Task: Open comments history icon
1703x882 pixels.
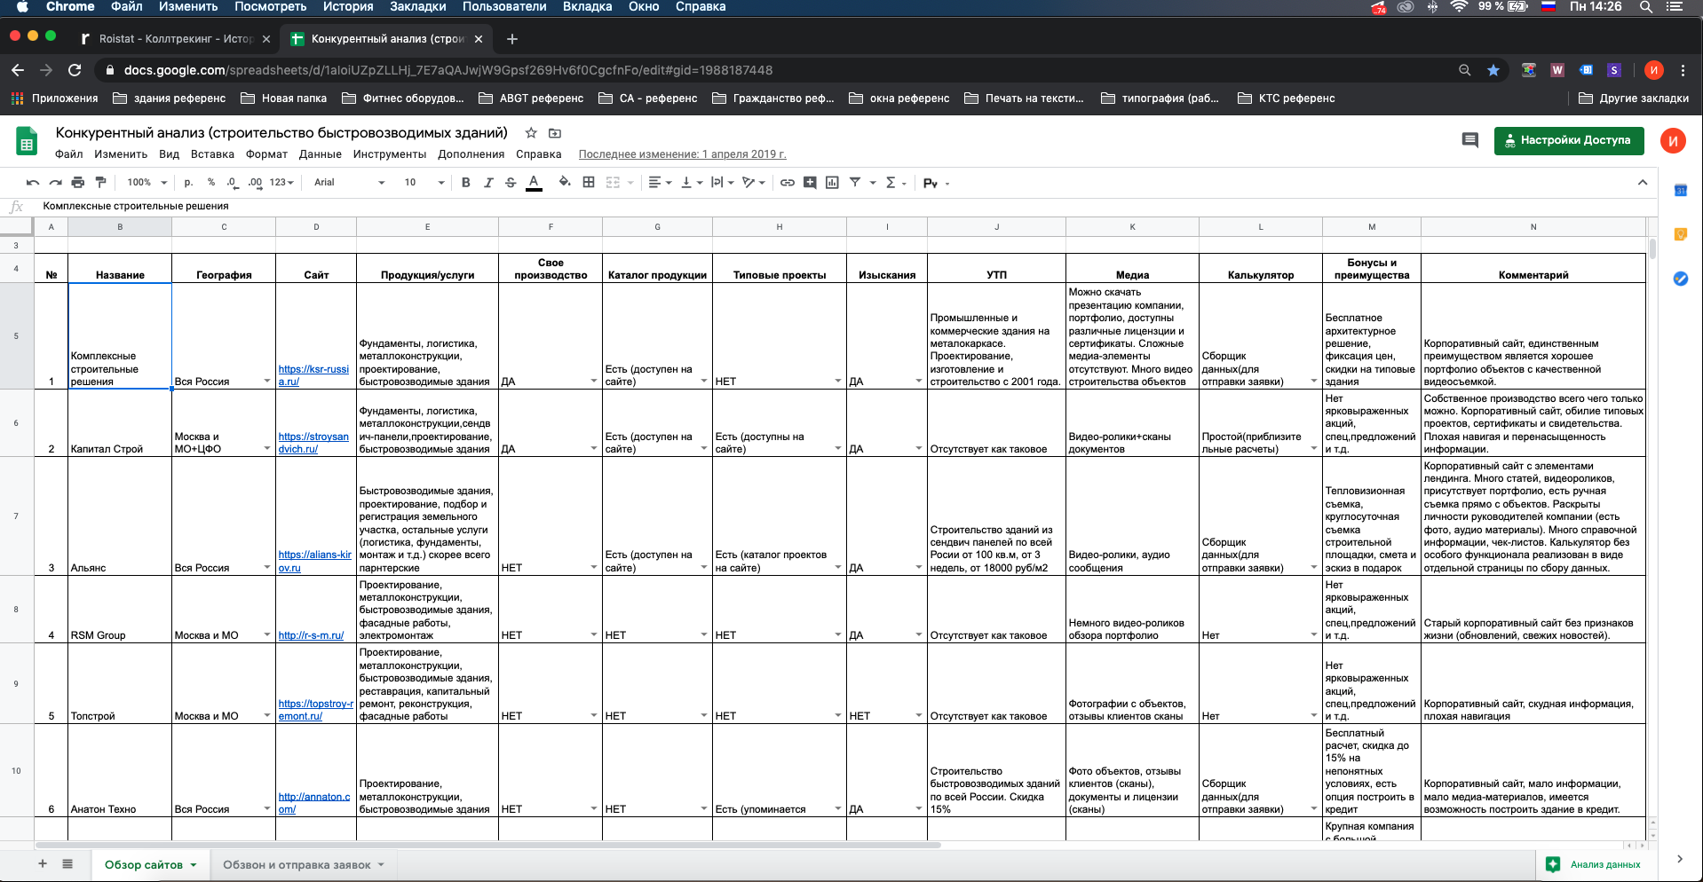Action: tap(1470, 140)
